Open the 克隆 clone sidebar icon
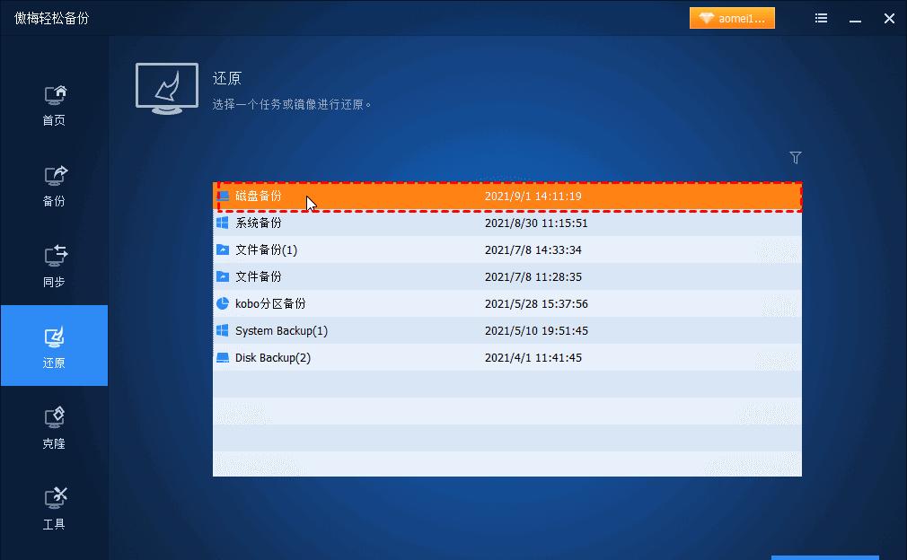This screenshot has width=907, height=560. click(x=55, y=418)
